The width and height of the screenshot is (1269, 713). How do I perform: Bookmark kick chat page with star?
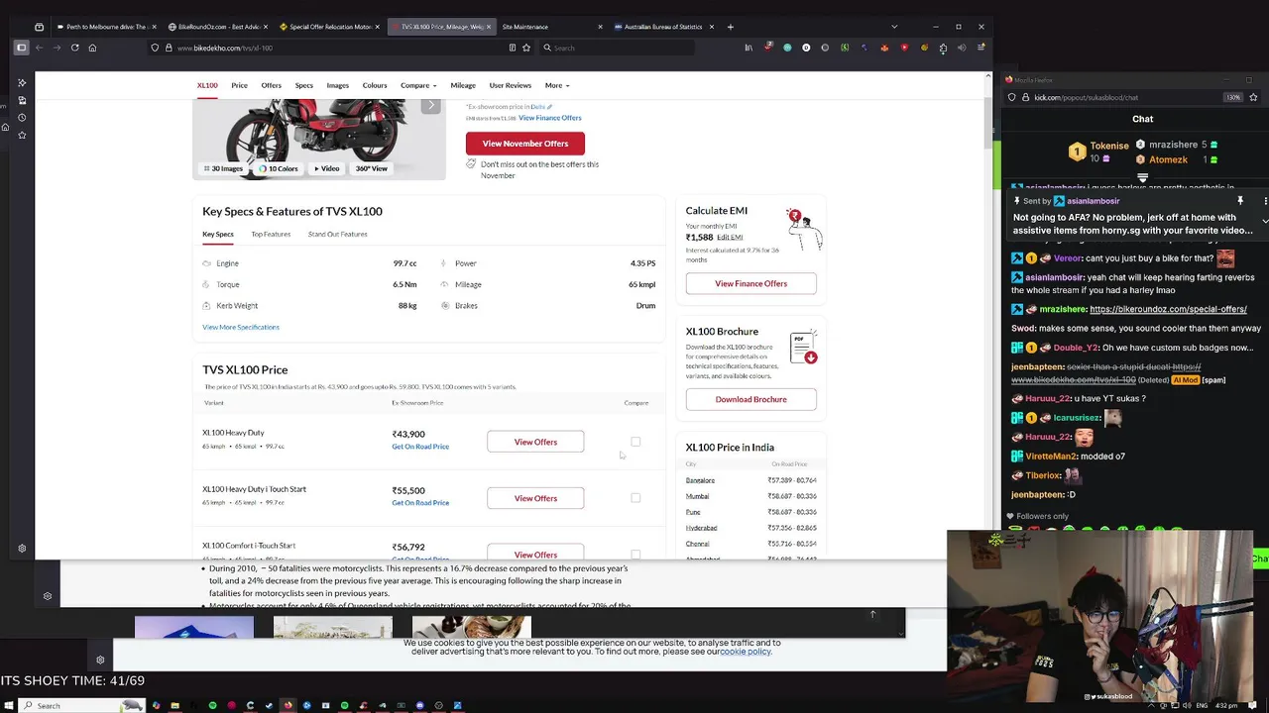[x=1253, y=97]
